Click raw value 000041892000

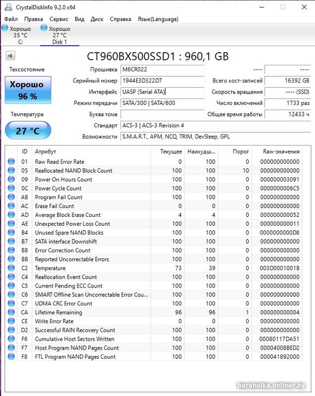pos(280,356)
